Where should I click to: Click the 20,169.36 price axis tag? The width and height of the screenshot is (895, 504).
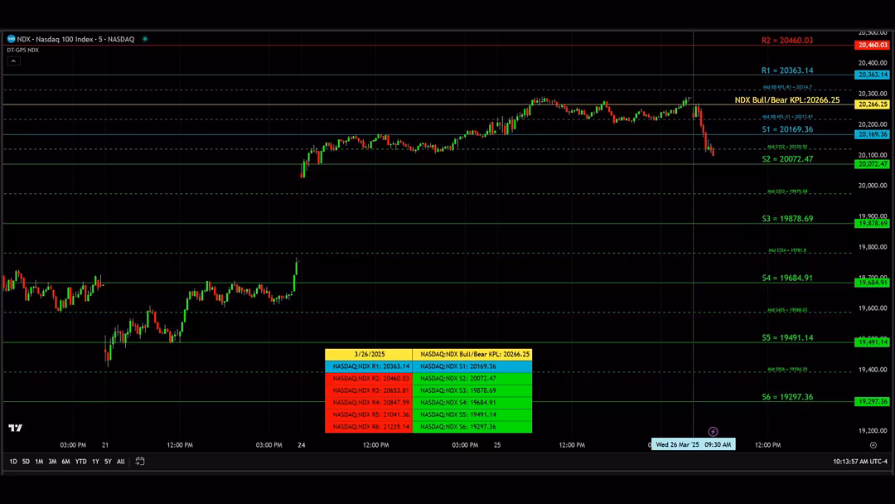tap(872, 134)
